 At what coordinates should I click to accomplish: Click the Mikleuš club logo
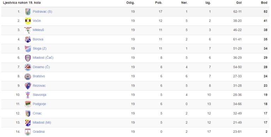[x=28, y=30]
